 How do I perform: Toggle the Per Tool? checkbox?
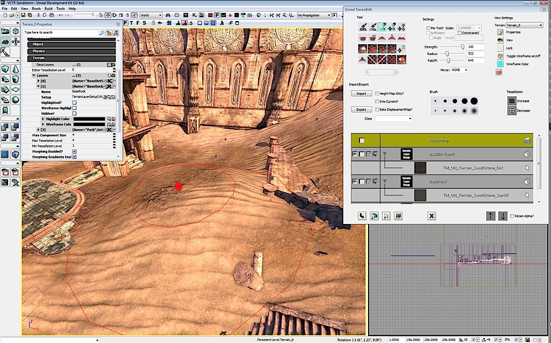428,28
